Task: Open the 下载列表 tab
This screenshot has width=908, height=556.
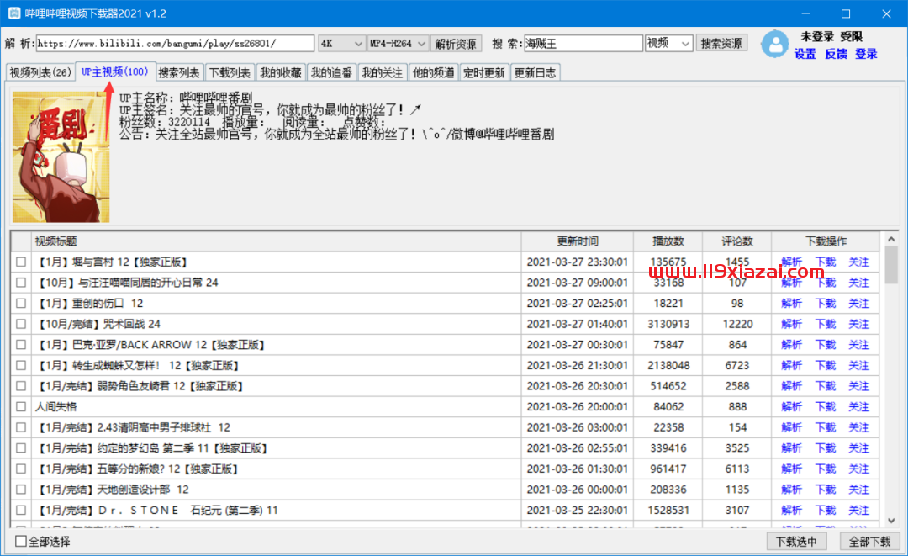Action: click(x=230, y=72)
